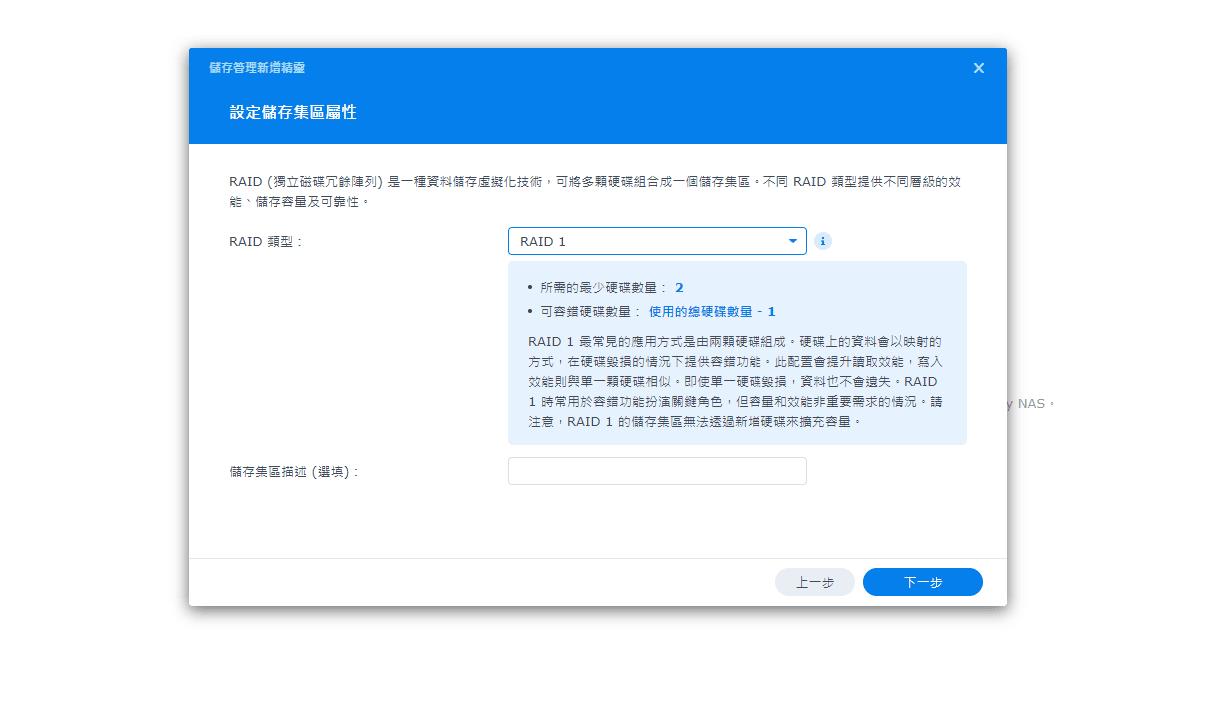This screenshot has height=706, width=1215.
Task: Click 使用的總硬碟數量 - 1 text
Action: click(x=712, y=312)
